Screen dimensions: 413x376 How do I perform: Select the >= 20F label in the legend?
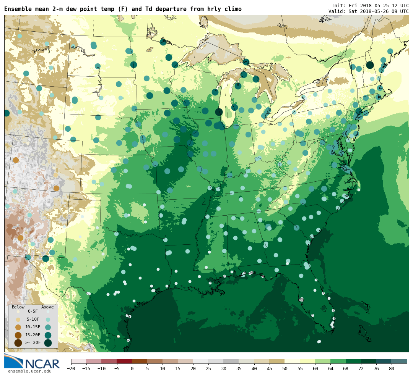tap(33, 343)
